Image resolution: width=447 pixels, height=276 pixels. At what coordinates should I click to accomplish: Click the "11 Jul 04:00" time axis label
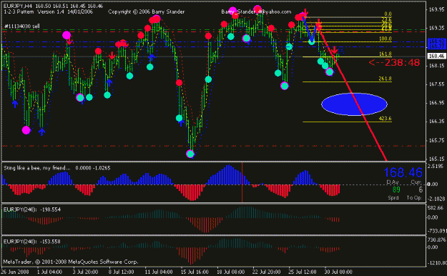(x=159, y=272)
